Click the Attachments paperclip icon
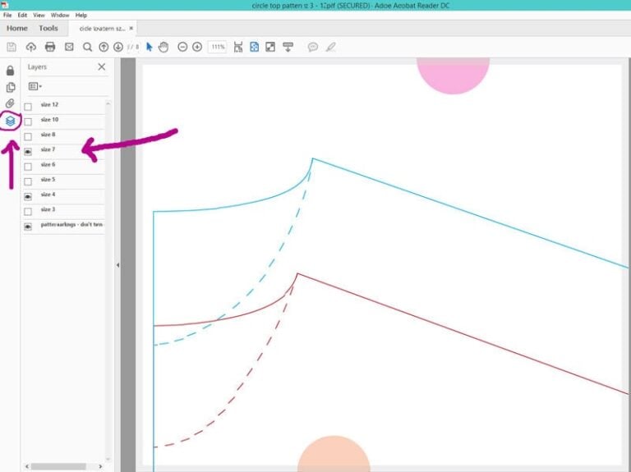This screenshot has height=472, width=631. pos(11,103)
